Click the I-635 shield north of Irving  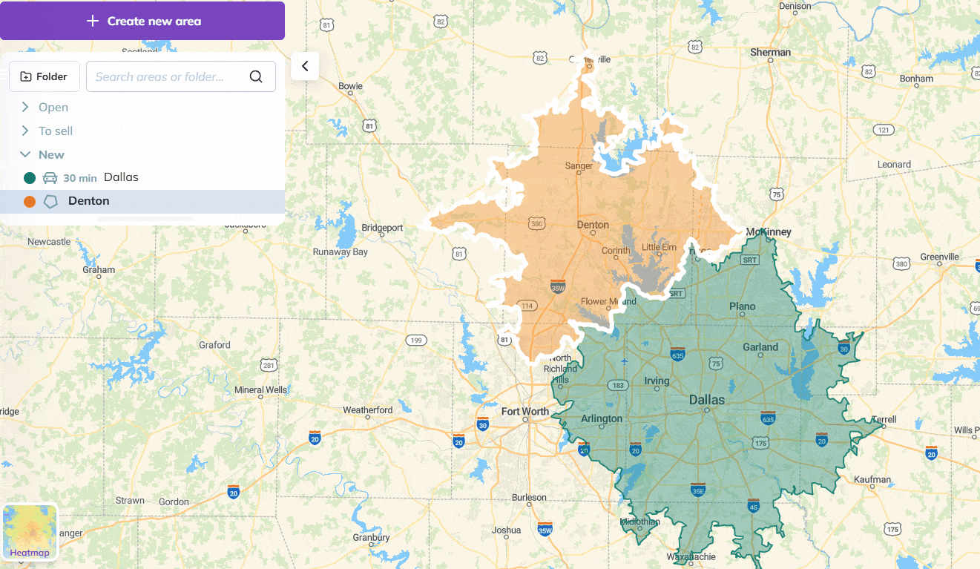677,353
